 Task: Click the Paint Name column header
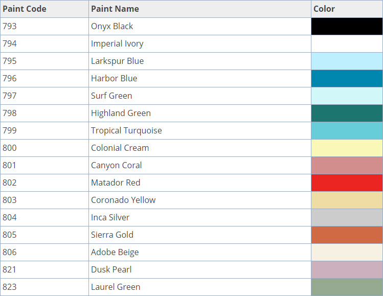(x=115, y=9)
